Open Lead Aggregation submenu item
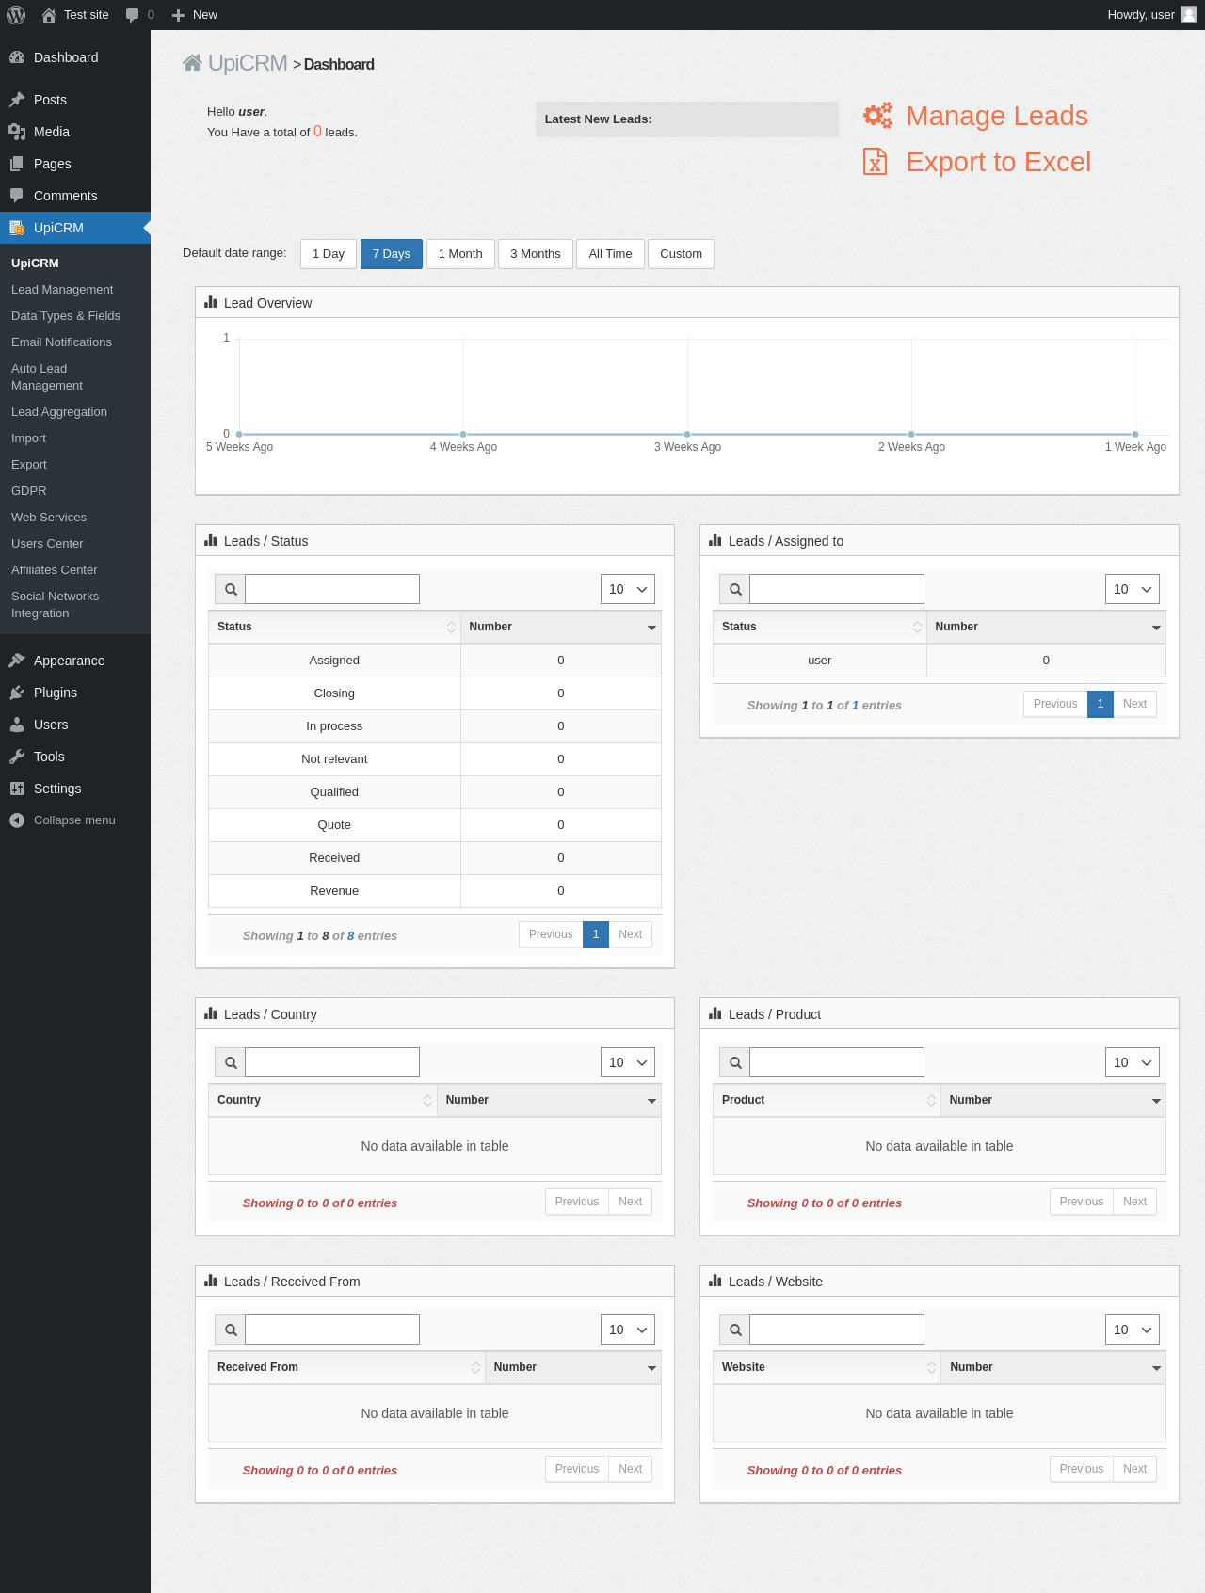 click(x=59, y=412)
